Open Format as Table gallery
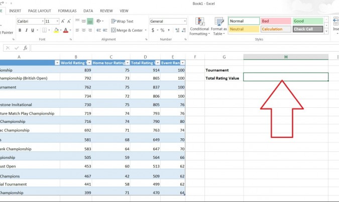339x202 pixels. 219,27
